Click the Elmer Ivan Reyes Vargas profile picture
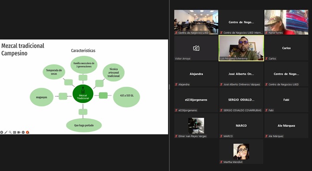312x171 pixels. click(196, 125)
